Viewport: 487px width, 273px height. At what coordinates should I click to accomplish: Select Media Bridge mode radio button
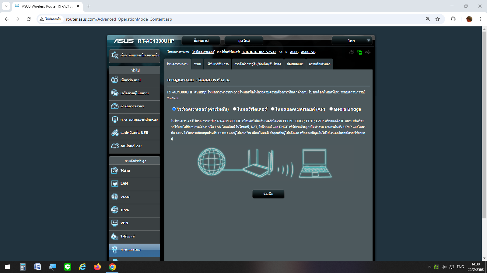(331, 109)
